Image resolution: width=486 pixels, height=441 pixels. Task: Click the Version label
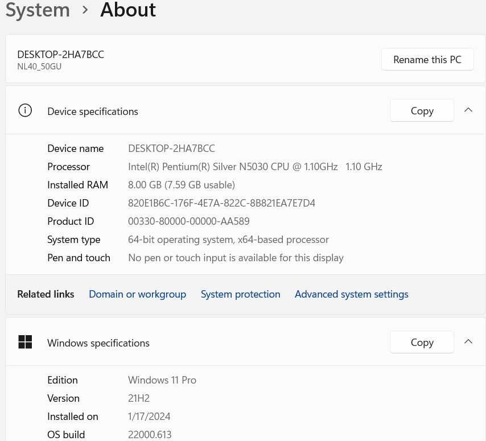(x=64, y=398)
